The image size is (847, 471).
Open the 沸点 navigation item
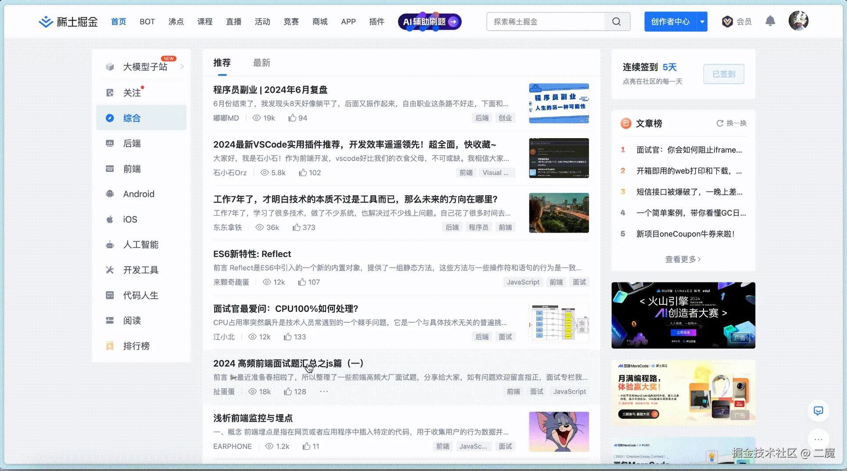click(176, 21)
